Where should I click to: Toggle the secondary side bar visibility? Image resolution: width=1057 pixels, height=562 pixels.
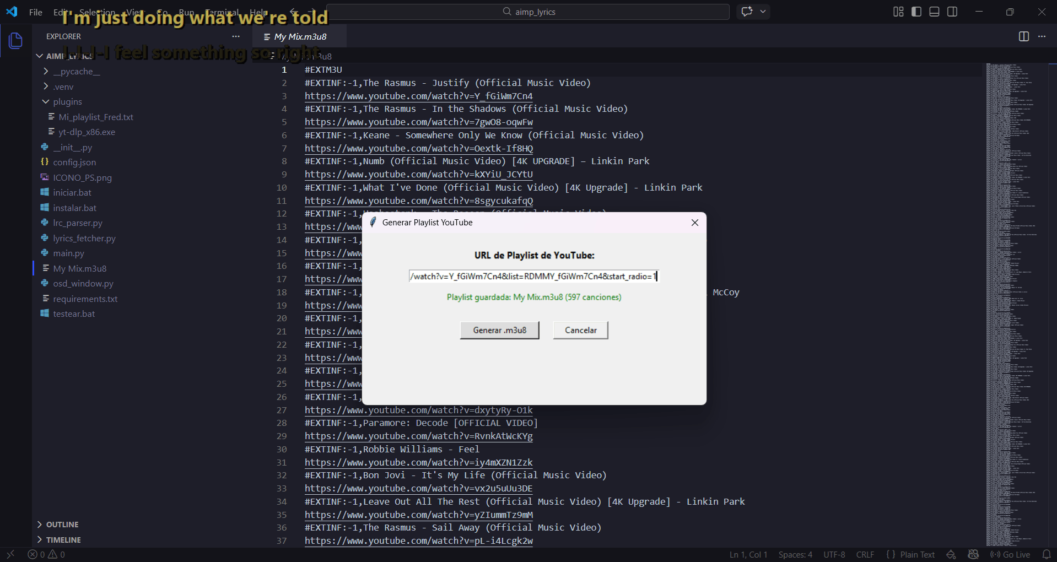point(952,12)
